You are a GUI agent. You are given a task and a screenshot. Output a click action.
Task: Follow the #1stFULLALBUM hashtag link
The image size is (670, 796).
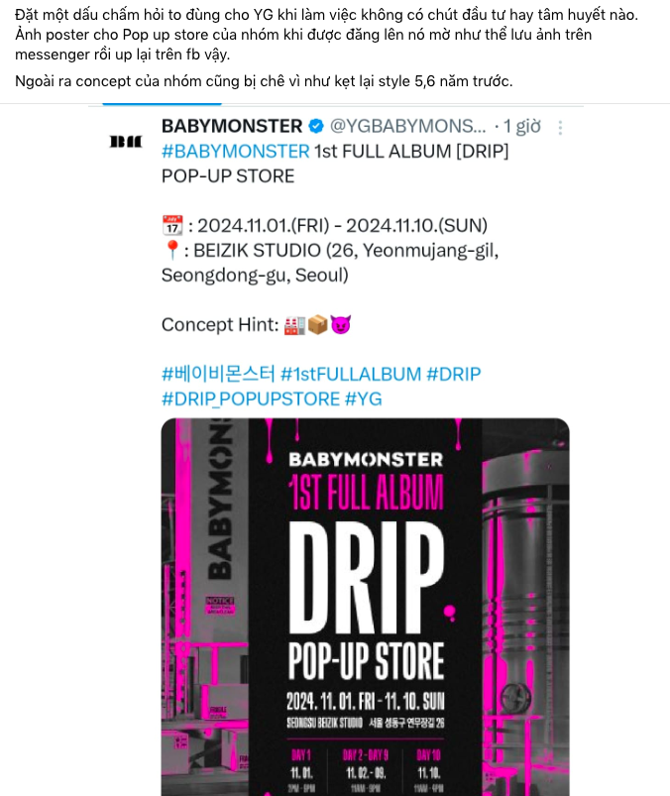[x=351, y=374]
